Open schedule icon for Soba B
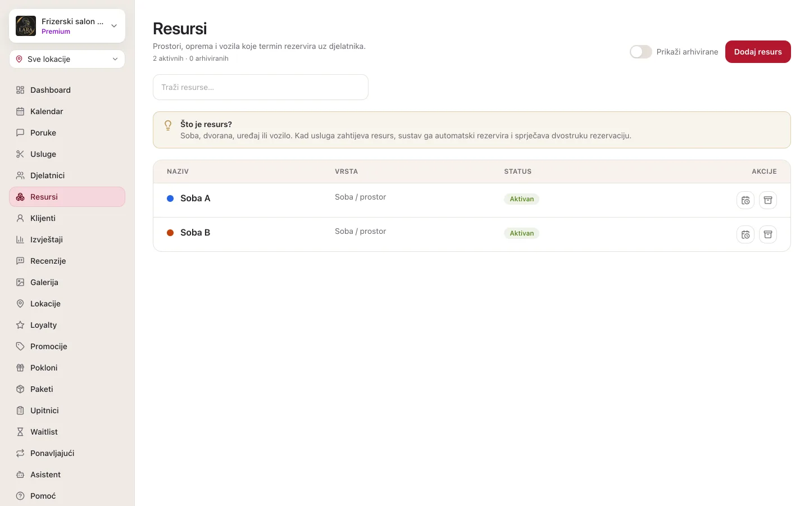This screenshot has width=809, height=506. point(746,234)
